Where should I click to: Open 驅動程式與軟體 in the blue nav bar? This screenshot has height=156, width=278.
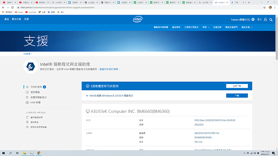pyautogui.click(x=161, y=27)
